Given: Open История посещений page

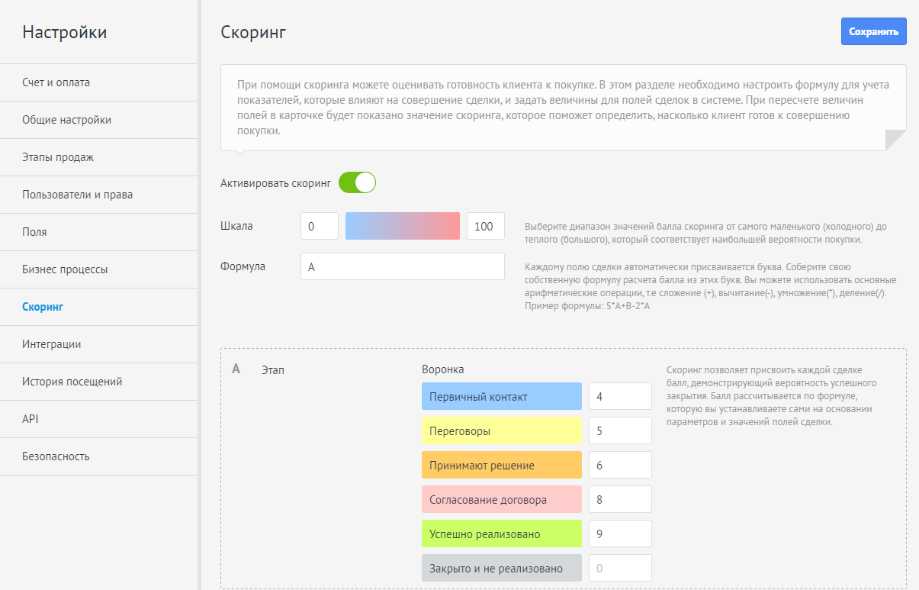Looking at the screenshot, I should click(x=72, y=382).
